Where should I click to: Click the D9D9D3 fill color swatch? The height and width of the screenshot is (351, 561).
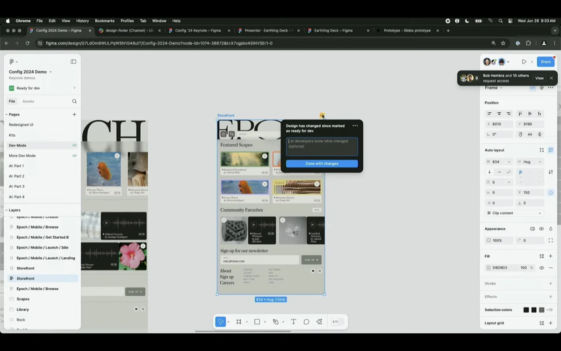(489, 268)
